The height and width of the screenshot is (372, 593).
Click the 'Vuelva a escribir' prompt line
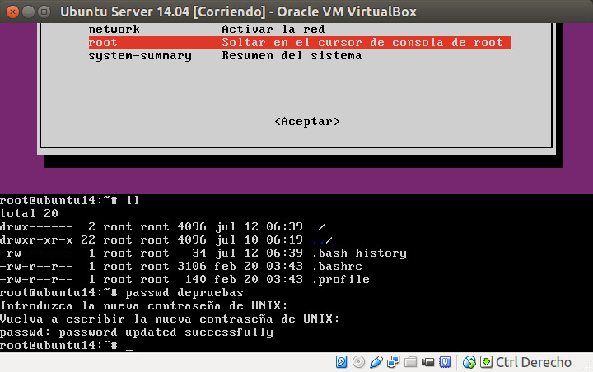click(170, 319)
